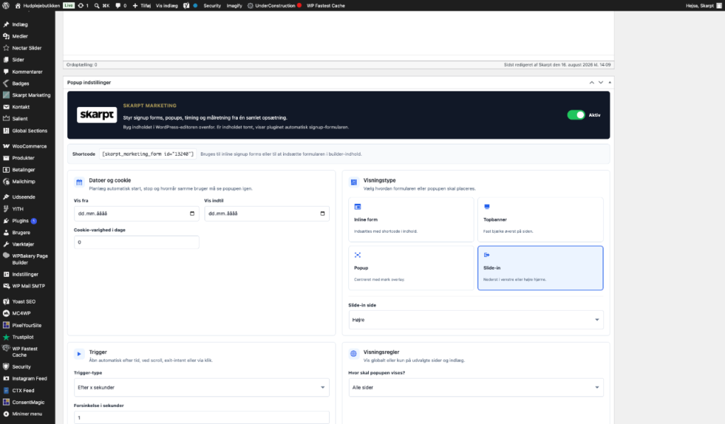Click the Yoast SEO icon in sidebar
This screenshot has width=725, height=424.
click(6, 302)
